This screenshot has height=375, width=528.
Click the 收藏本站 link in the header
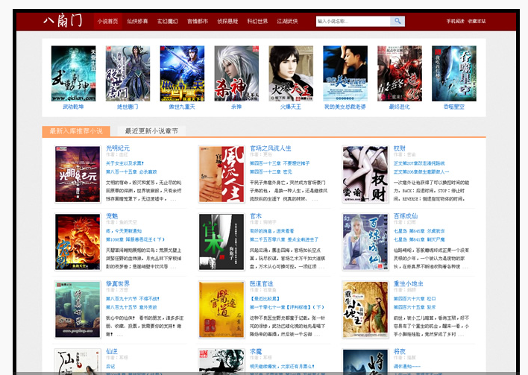[x=477, y=21]
